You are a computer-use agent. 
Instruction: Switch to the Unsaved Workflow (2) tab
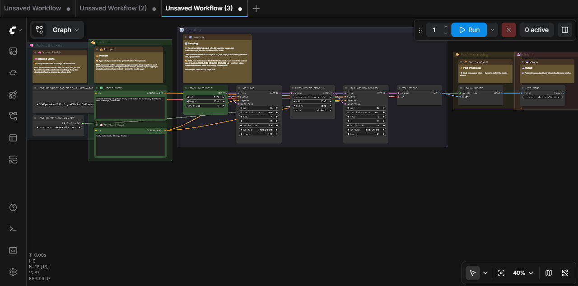pos(113,9)
